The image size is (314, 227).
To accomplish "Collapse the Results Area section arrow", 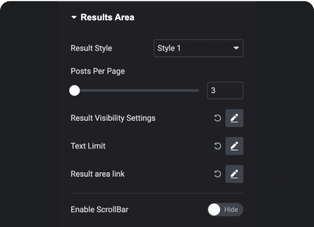I will [x=74, y=18].
